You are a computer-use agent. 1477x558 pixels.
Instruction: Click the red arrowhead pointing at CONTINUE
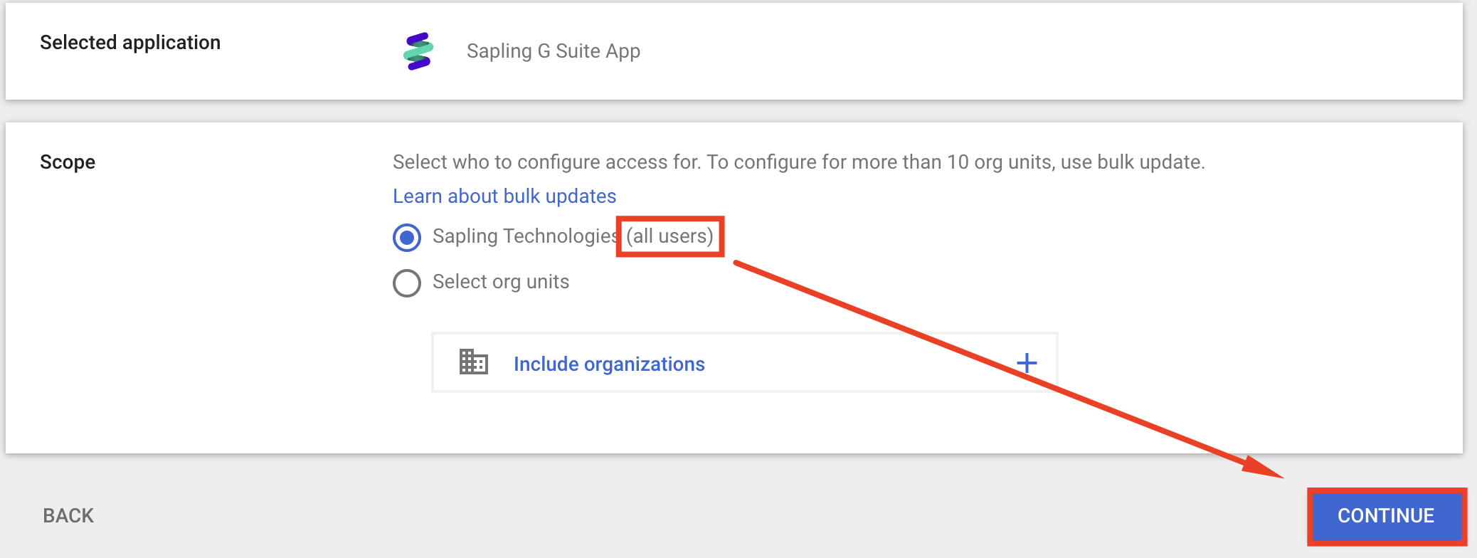pyautogui.click(x=1264, y=467)
